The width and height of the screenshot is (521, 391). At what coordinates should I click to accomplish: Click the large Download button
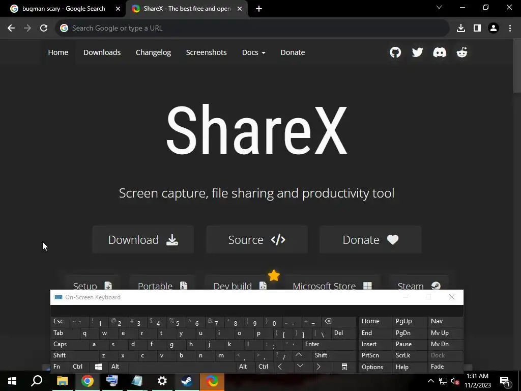143,240
